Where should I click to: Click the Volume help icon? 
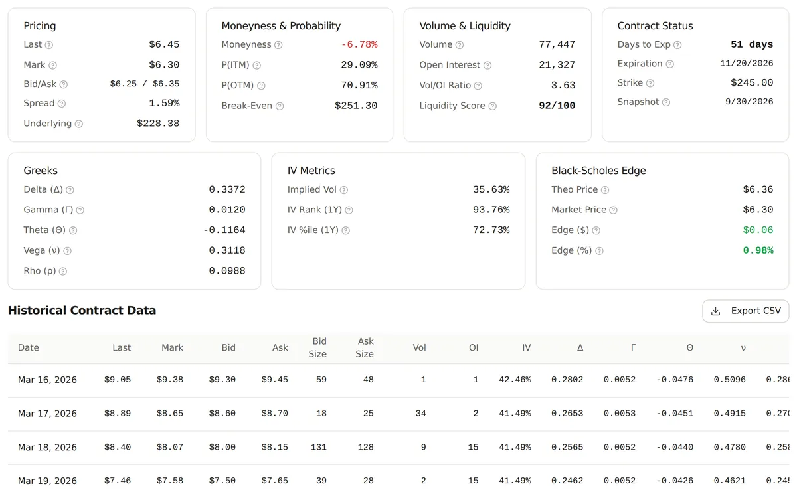(460, 45)
